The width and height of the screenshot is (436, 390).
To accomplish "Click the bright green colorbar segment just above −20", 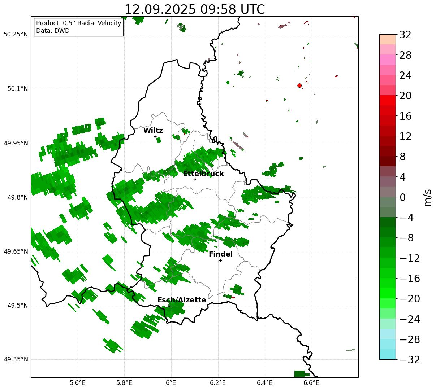I will 388,293.
